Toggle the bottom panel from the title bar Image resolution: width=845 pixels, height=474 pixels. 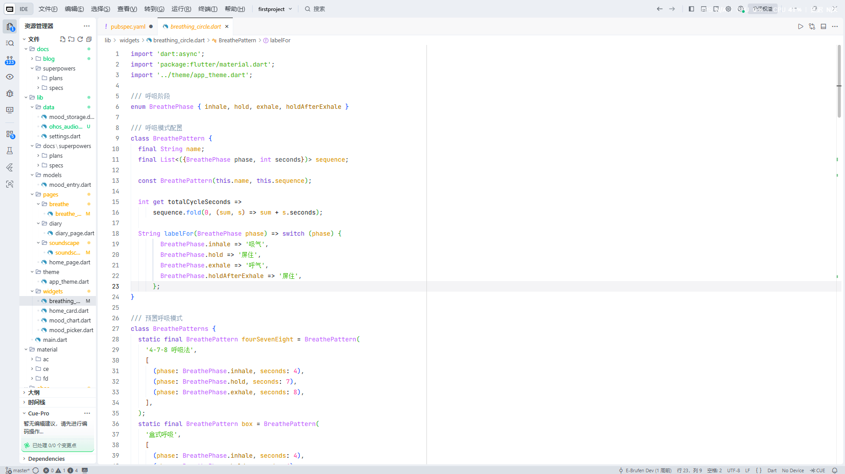pyautogui.click(x=704, y=9)
